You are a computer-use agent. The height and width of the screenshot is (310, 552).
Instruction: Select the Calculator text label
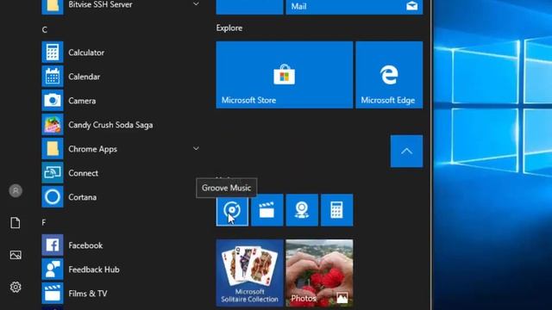tap(86, 53)
